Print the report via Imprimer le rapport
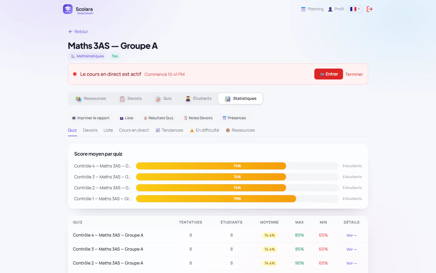 [91, 118]
